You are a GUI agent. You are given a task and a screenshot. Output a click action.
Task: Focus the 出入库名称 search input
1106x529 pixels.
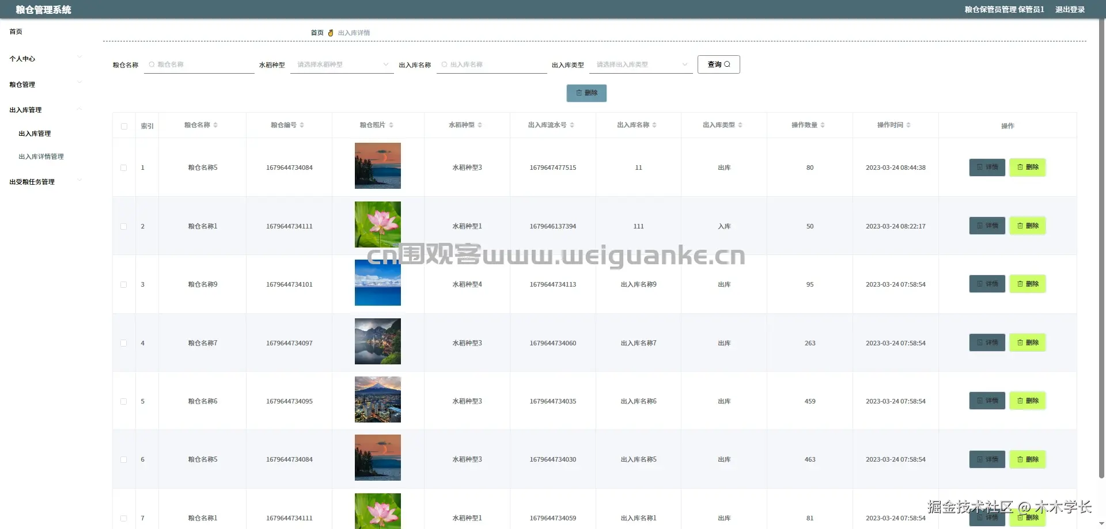click(x=492, y=64)
